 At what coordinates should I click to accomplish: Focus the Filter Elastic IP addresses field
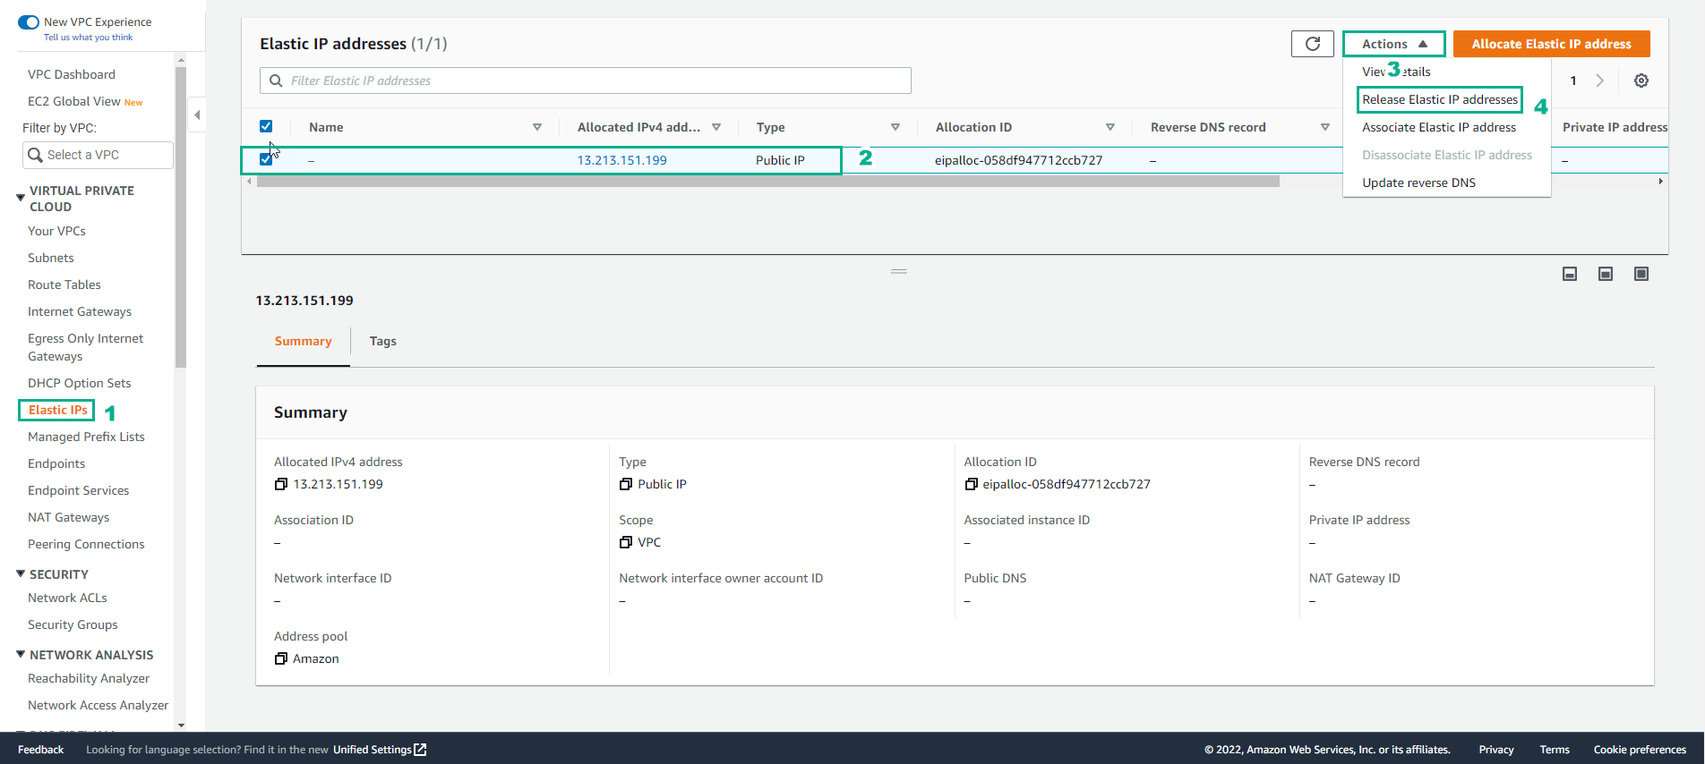tap(586, 81)
